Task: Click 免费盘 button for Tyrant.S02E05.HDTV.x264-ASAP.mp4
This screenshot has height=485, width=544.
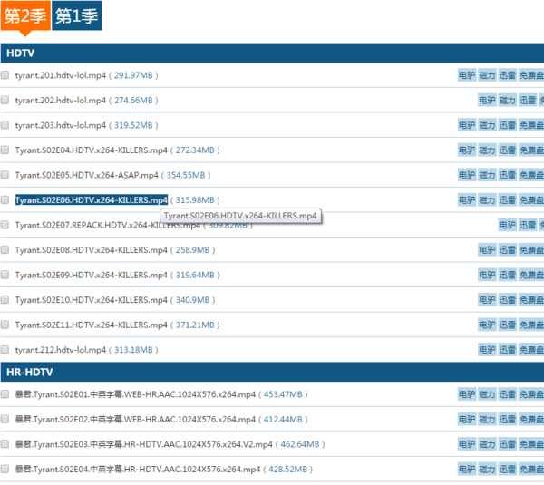Action: (531, 175)
